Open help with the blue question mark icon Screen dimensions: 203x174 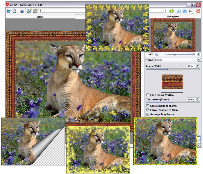click(185, 11)
